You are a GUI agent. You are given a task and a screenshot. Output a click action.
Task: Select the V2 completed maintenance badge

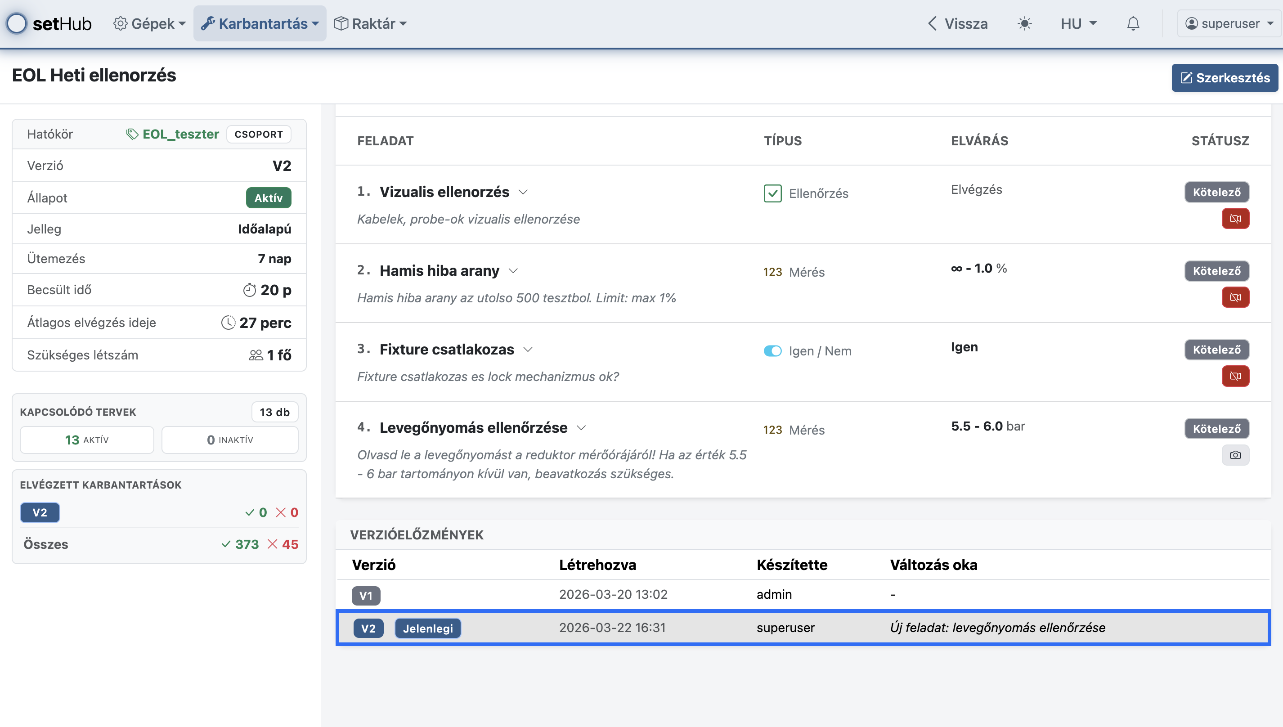(40, 512)
